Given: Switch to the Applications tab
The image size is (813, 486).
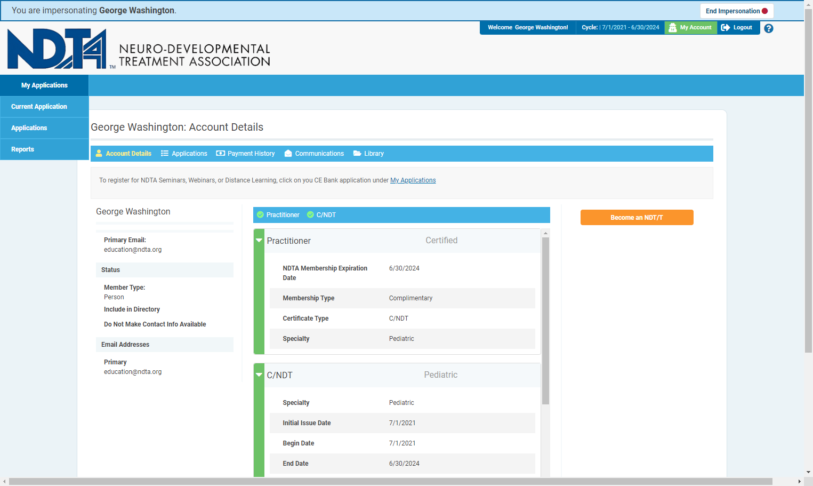Looking at the screenshot, I should (184, 154).
